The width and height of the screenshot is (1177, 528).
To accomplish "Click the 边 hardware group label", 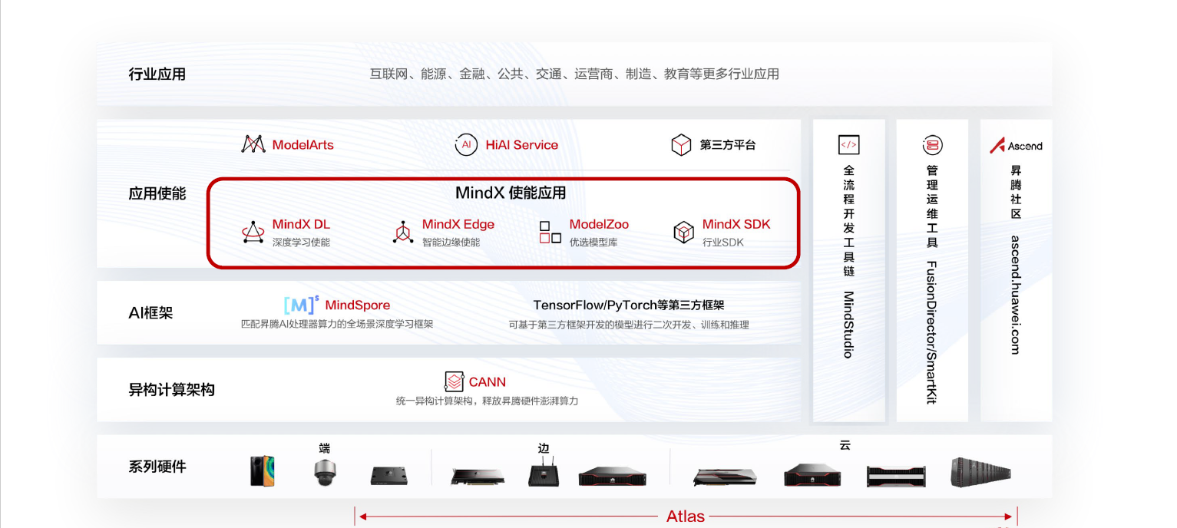I will pos(544,448).
